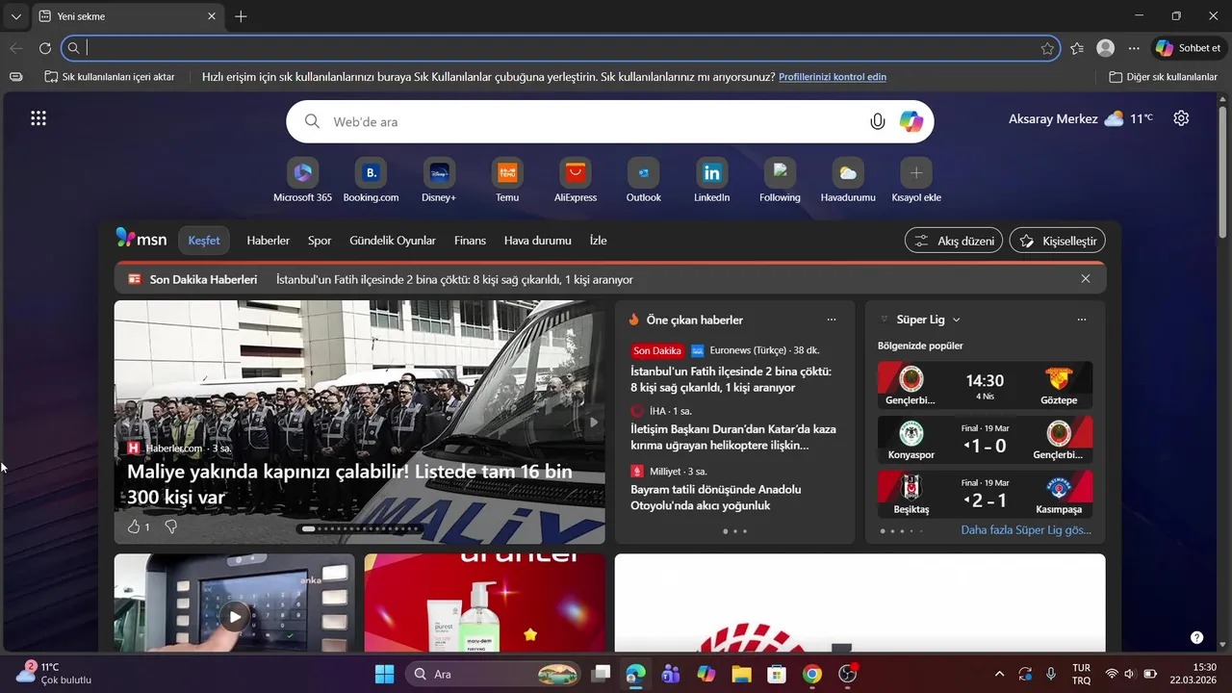Click Sık kullanılanları içeri aktar
The image size is (1232, 693).
[x=110, y=77]
